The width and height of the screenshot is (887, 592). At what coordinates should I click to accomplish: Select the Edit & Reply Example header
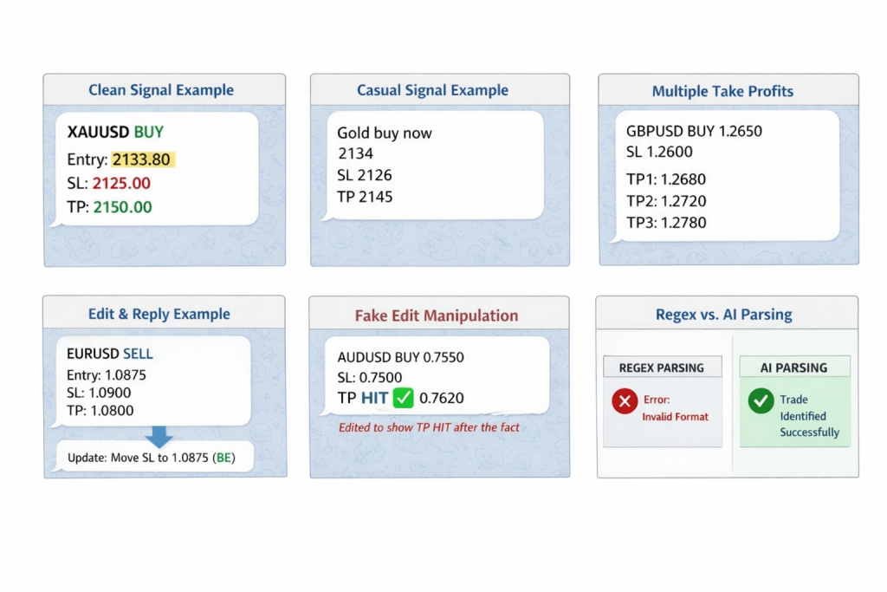[x=159, y=313]
